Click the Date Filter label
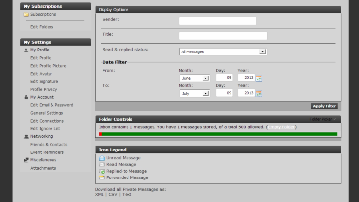Screen dimensions: 359x202 click(114, 62)
